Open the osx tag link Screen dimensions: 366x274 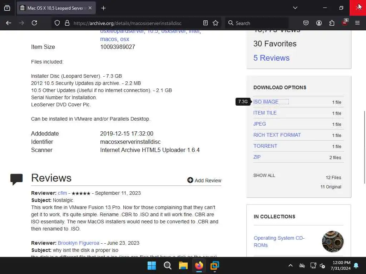coord(125,39)
